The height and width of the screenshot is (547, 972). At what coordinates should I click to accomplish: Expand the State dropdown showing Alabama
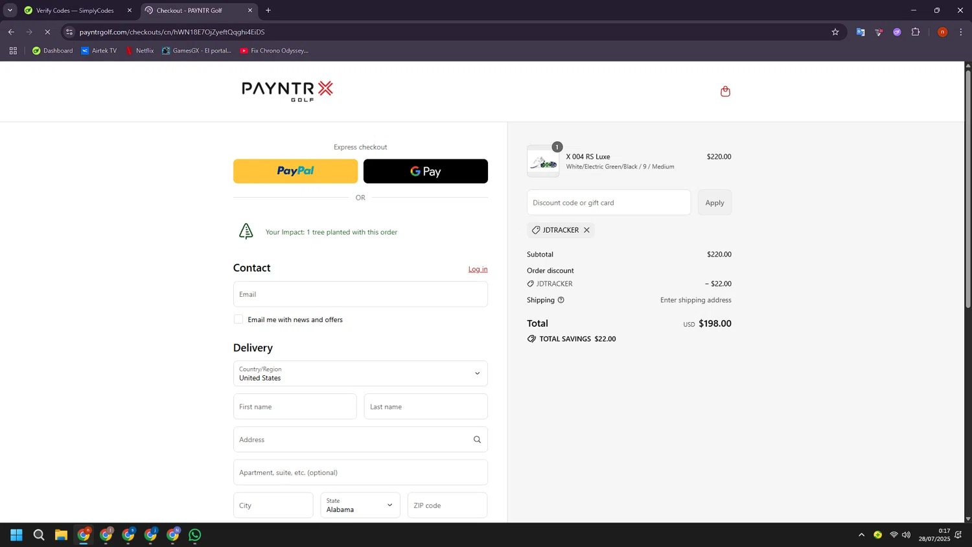point(360,505)
